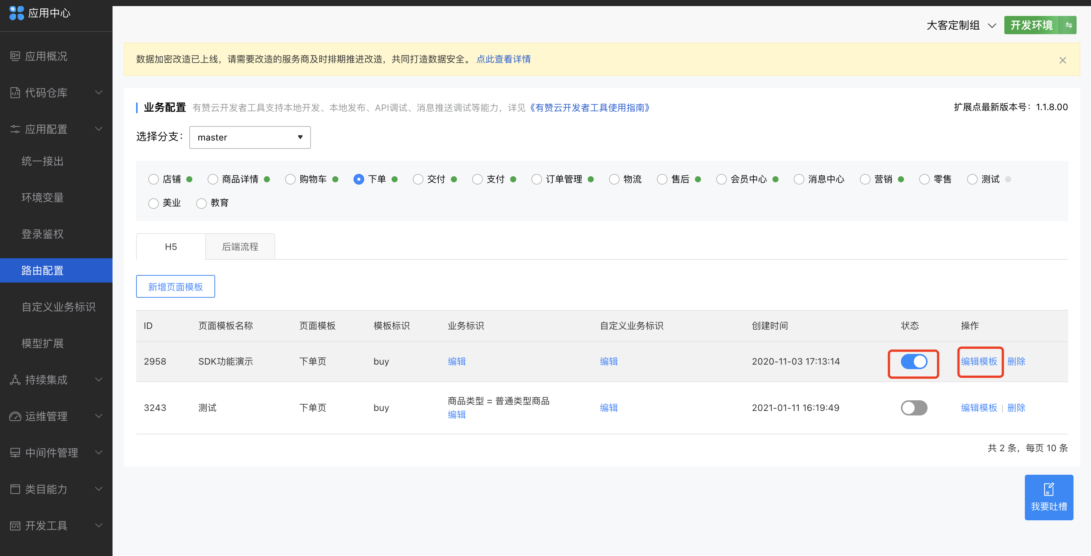Toggle status switch for SDK功能演示 row
Image resolution: width=1091 pixels, height=556 pixels.
pos(914,362)
